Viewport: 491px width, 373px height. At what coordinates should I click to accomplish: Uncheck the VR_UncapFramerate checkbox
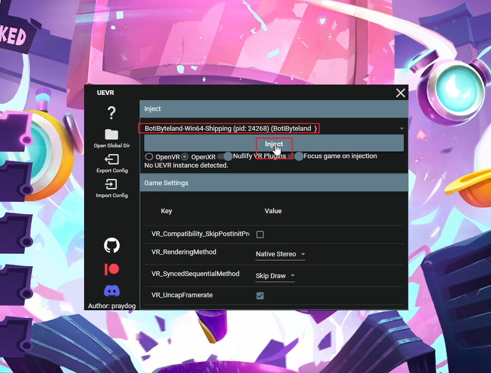260,296
